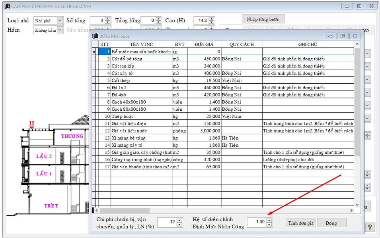380x238 pixels.
Task: Decrease the Chi phí chuẩn bị percentage
Action: click(179, 225)
